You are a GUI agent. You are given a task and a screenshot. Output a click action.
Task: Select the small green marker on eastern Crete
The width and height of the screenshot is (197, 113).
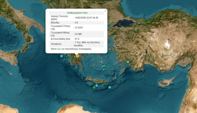106,84
